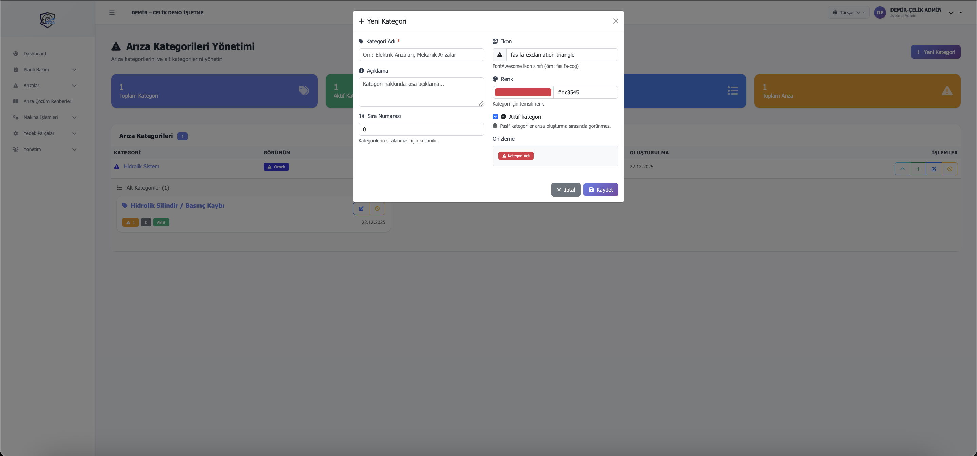Click the Kategori Adı input field

[421, 55]
